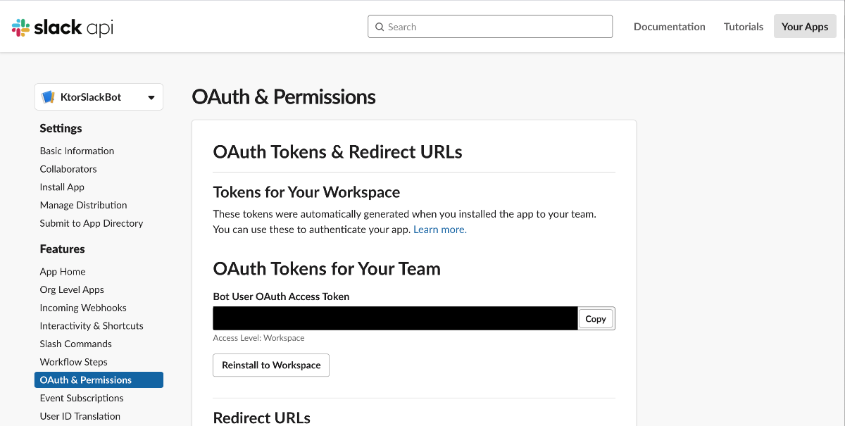Screen dimensions: 845x426
Task: Click the Slack API logo
Action: (x=62, y=27)
